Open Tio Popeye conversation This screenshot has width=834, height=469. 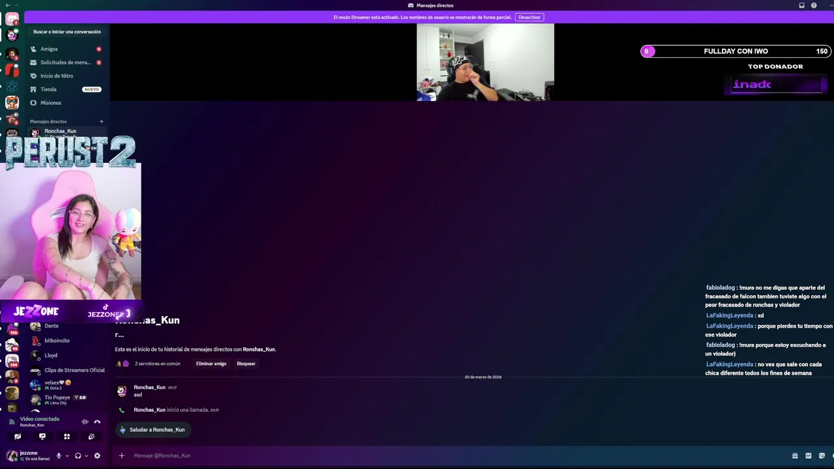pos(66,399)
